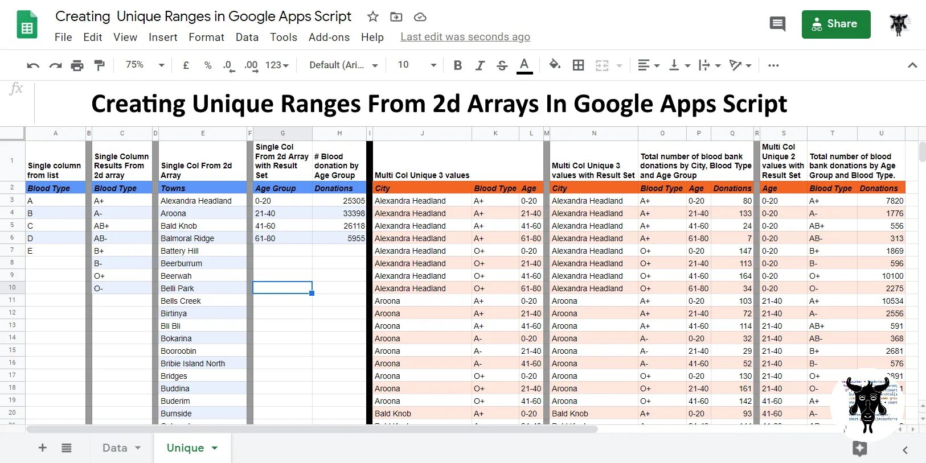Open the text color picker
The image size is (926, 463).
click(525, 65)
